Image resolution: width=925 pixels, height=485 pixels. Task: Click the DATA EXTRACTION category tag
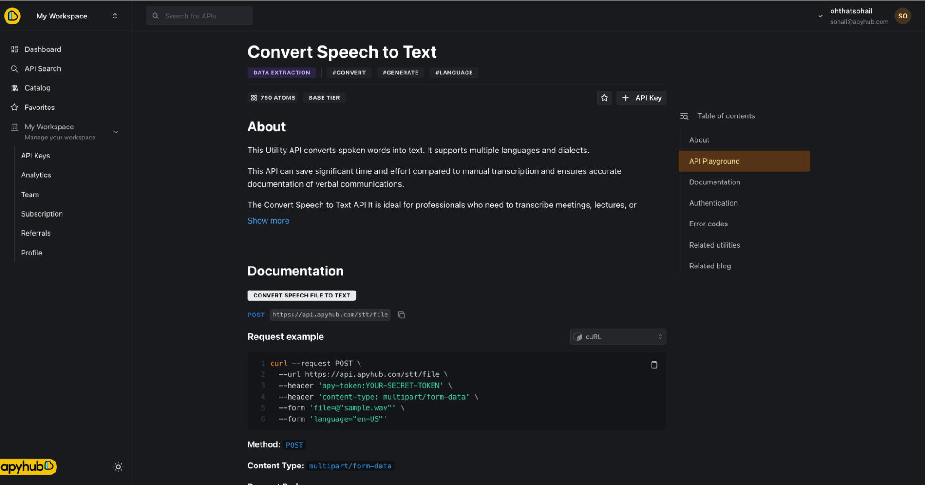282,73
